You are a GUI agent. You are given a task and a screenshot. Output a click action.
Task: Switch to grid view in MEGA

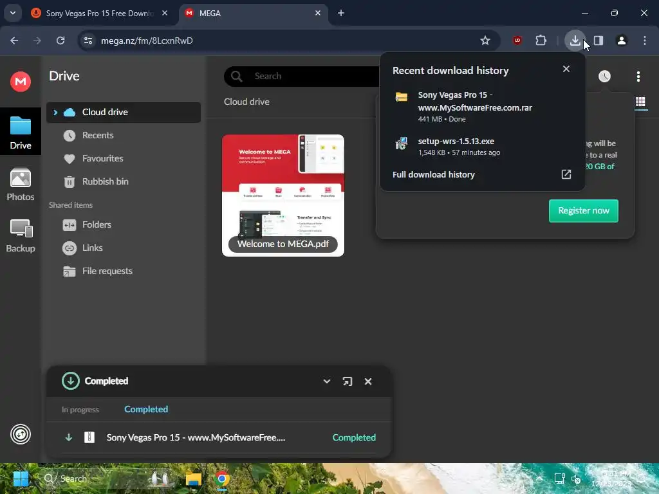640,102
